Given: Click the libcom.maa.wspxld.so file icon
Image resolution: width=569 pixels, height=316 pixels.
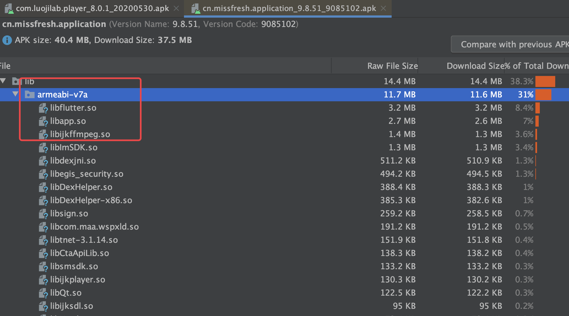Looking at the screenshot, I should click(43, 227).
